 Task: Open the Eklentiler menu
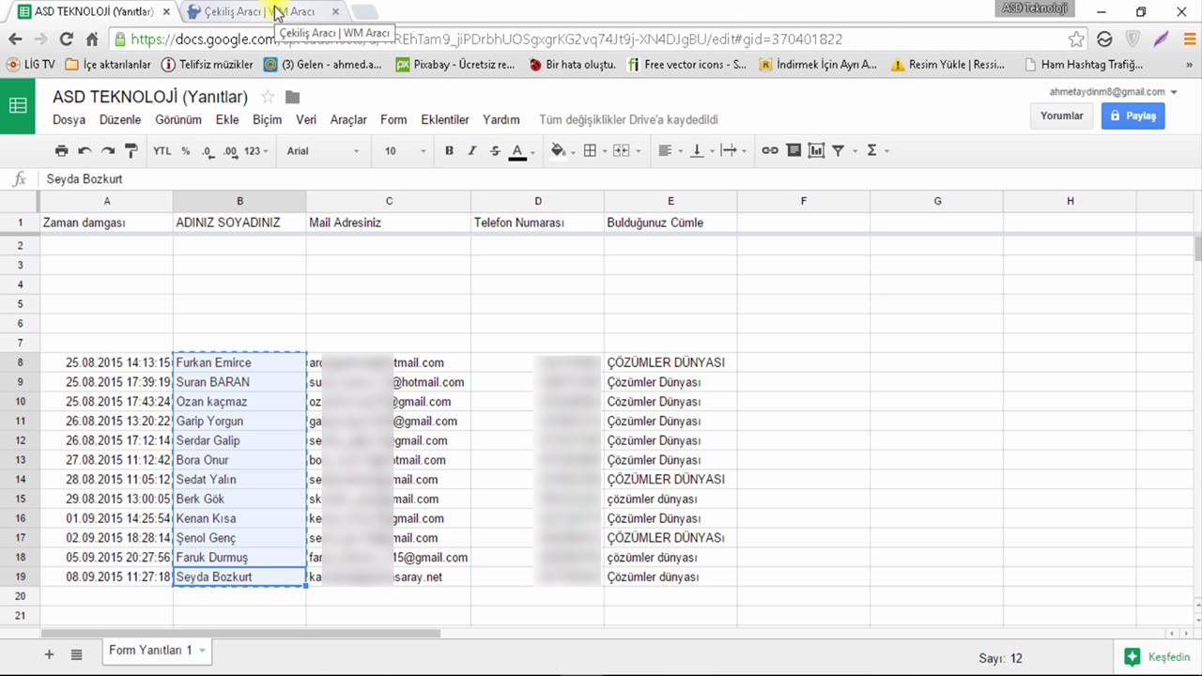[x=445, y=120]
